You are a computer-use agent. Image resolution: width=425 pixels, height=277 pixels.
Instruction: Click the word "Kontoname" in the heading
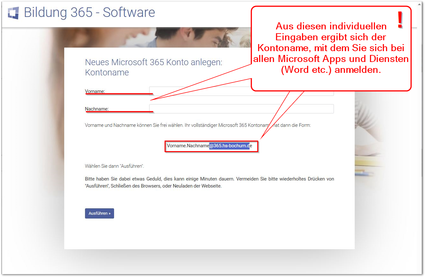tap(107, 73)
